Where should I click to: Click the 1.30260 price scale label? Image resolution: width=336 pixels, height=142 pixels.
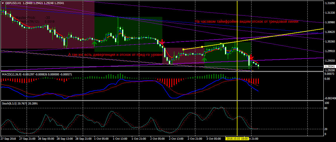coord(330,42)
